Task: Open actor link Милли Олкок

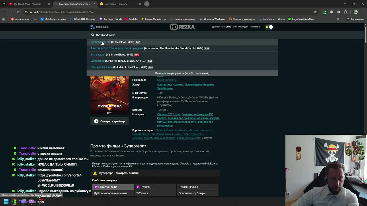Action: coord(165,130)
